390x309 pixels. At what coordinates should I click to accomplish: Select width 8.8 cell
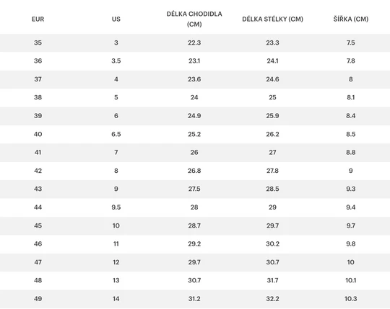click(x=351, y=152)
